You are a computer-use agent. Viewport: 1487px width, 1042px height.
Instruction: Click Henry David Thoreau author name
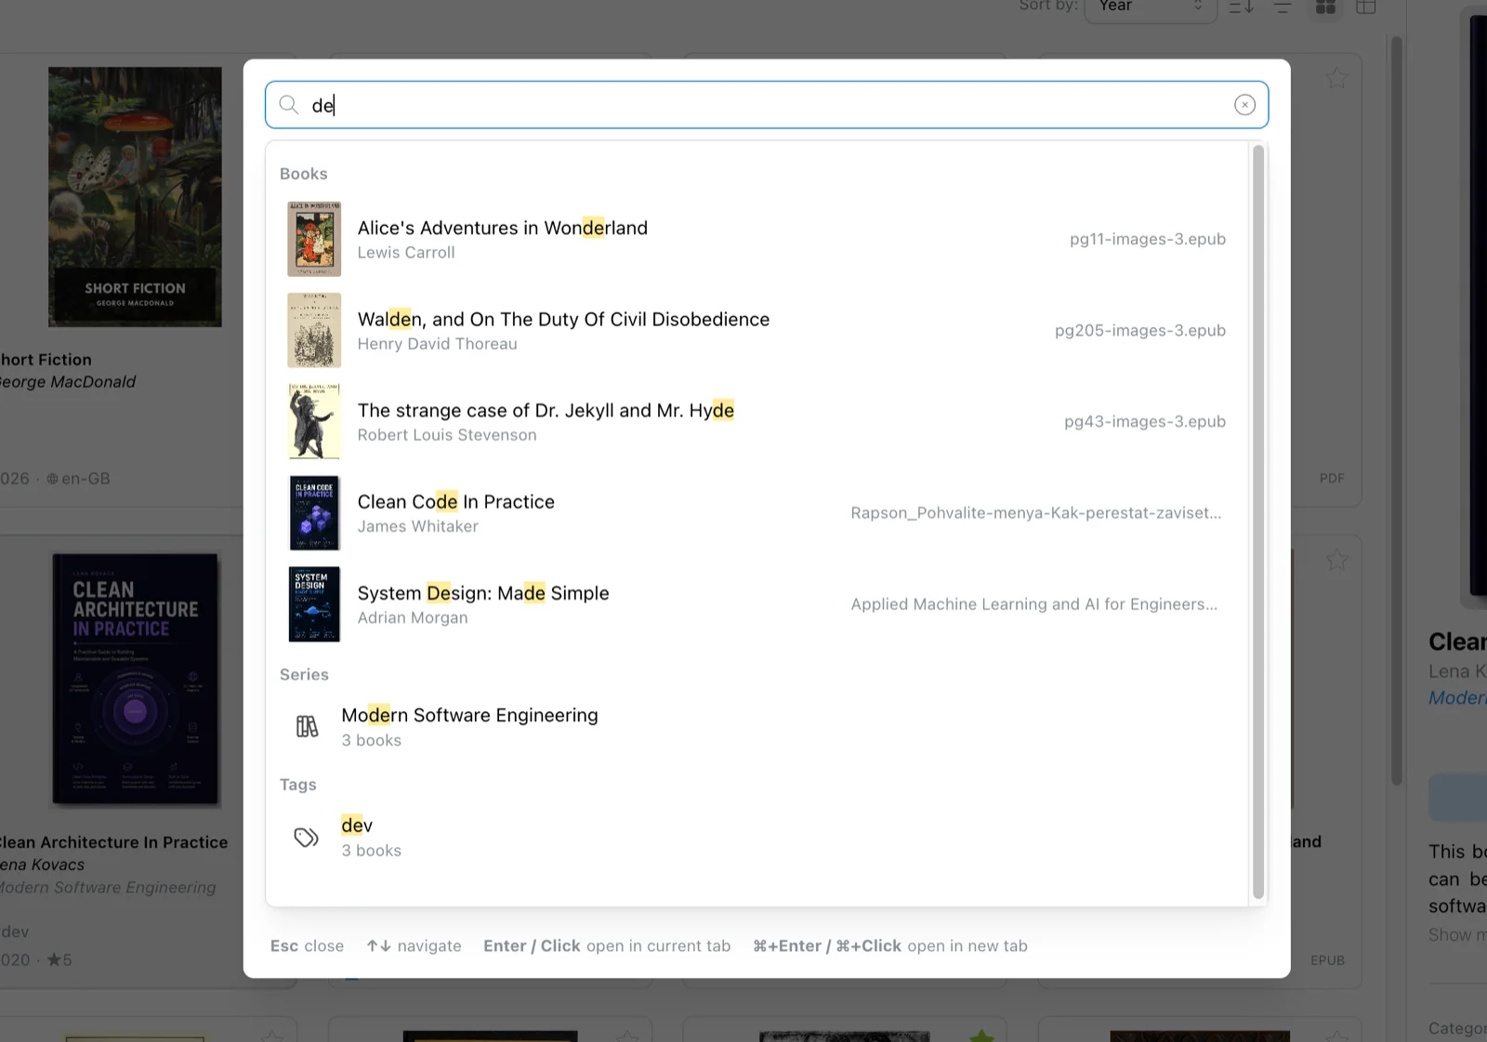(x=437, y=344)
